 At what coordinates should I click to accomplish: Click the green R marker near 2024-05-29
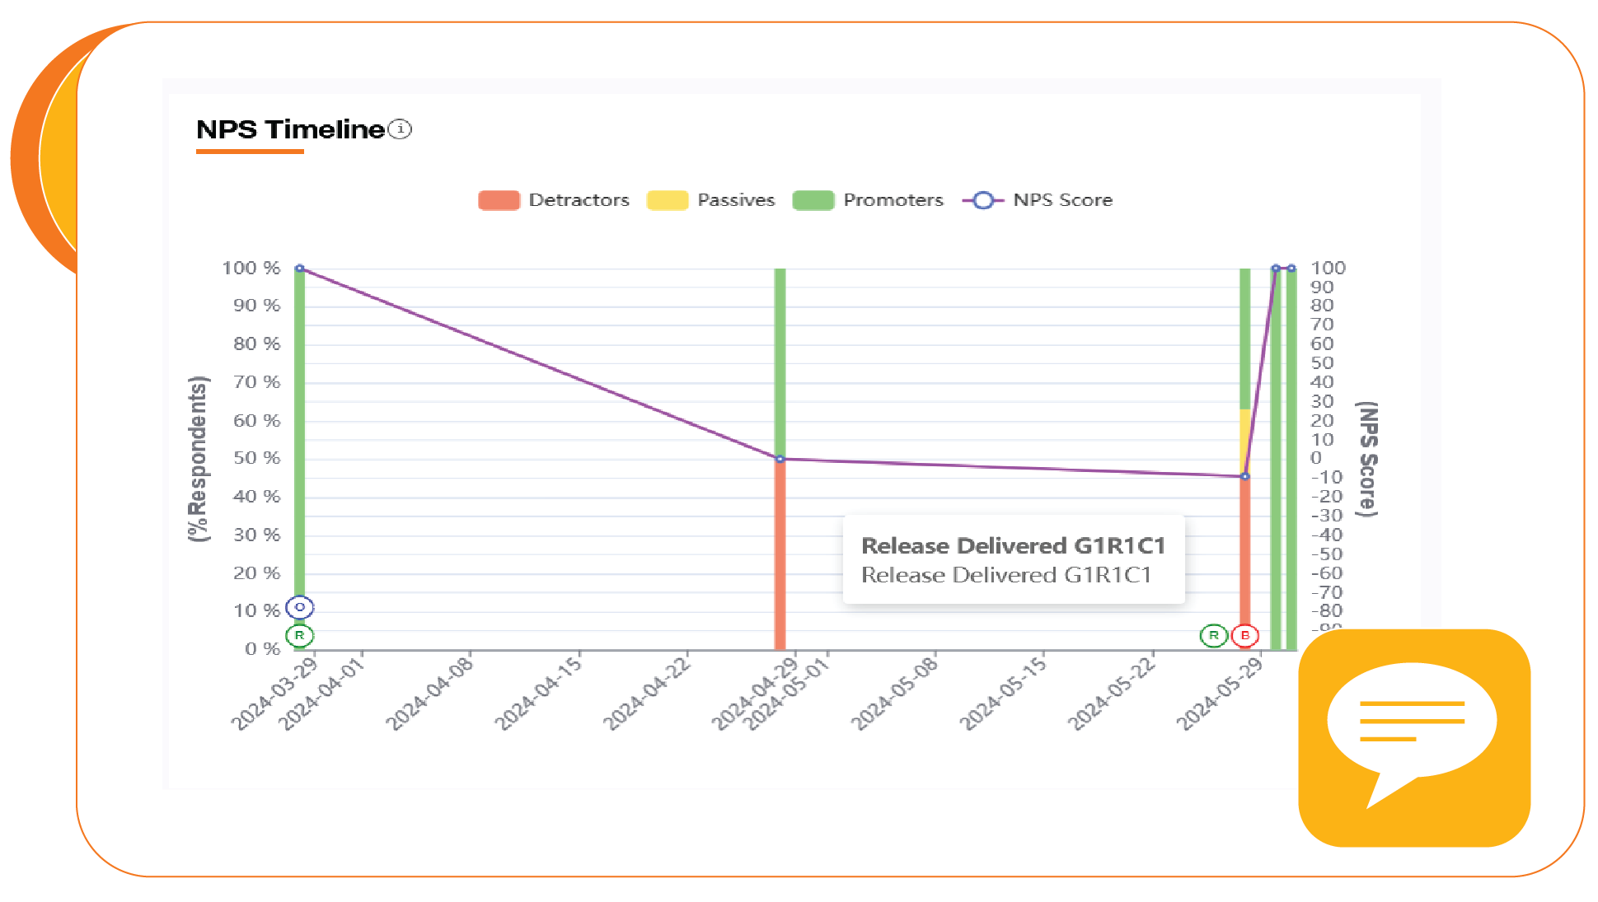coord(1213,636)
